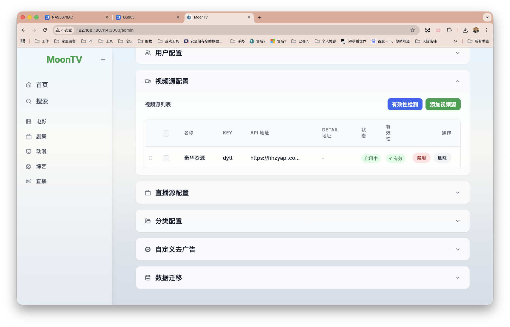
Task: Open the 动漫 anime section icon
Action: pyautogui.click(x=29, y=151)
